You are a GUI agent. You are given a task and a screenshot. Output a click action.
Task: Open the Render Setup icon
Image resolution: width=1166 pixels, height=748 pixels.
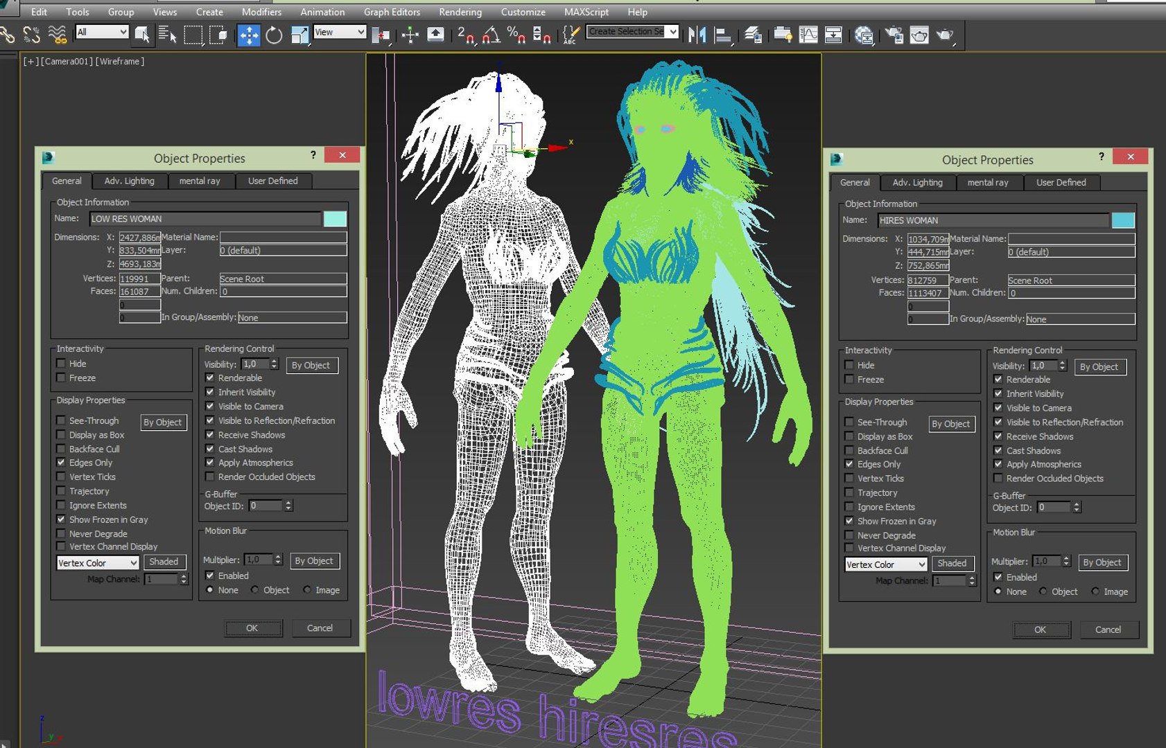tap(894, 35)
